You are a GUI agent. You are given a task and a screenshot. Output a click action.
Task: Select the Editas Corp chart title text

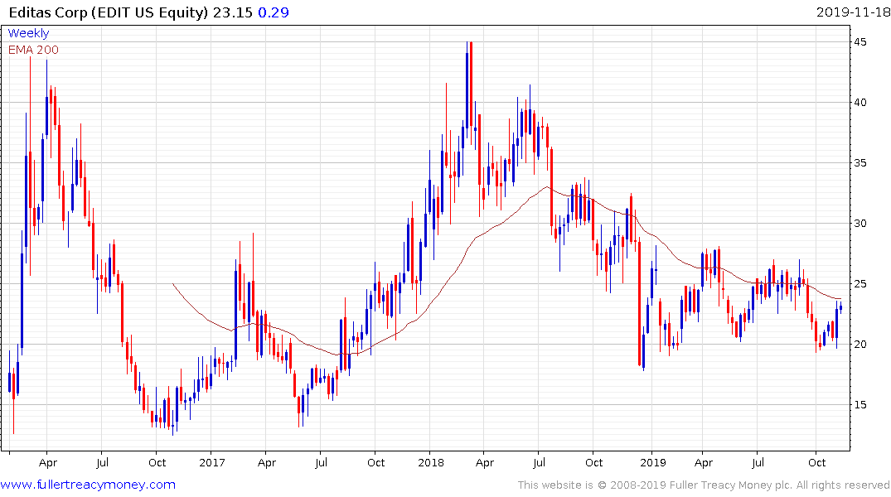click(109, 12)
